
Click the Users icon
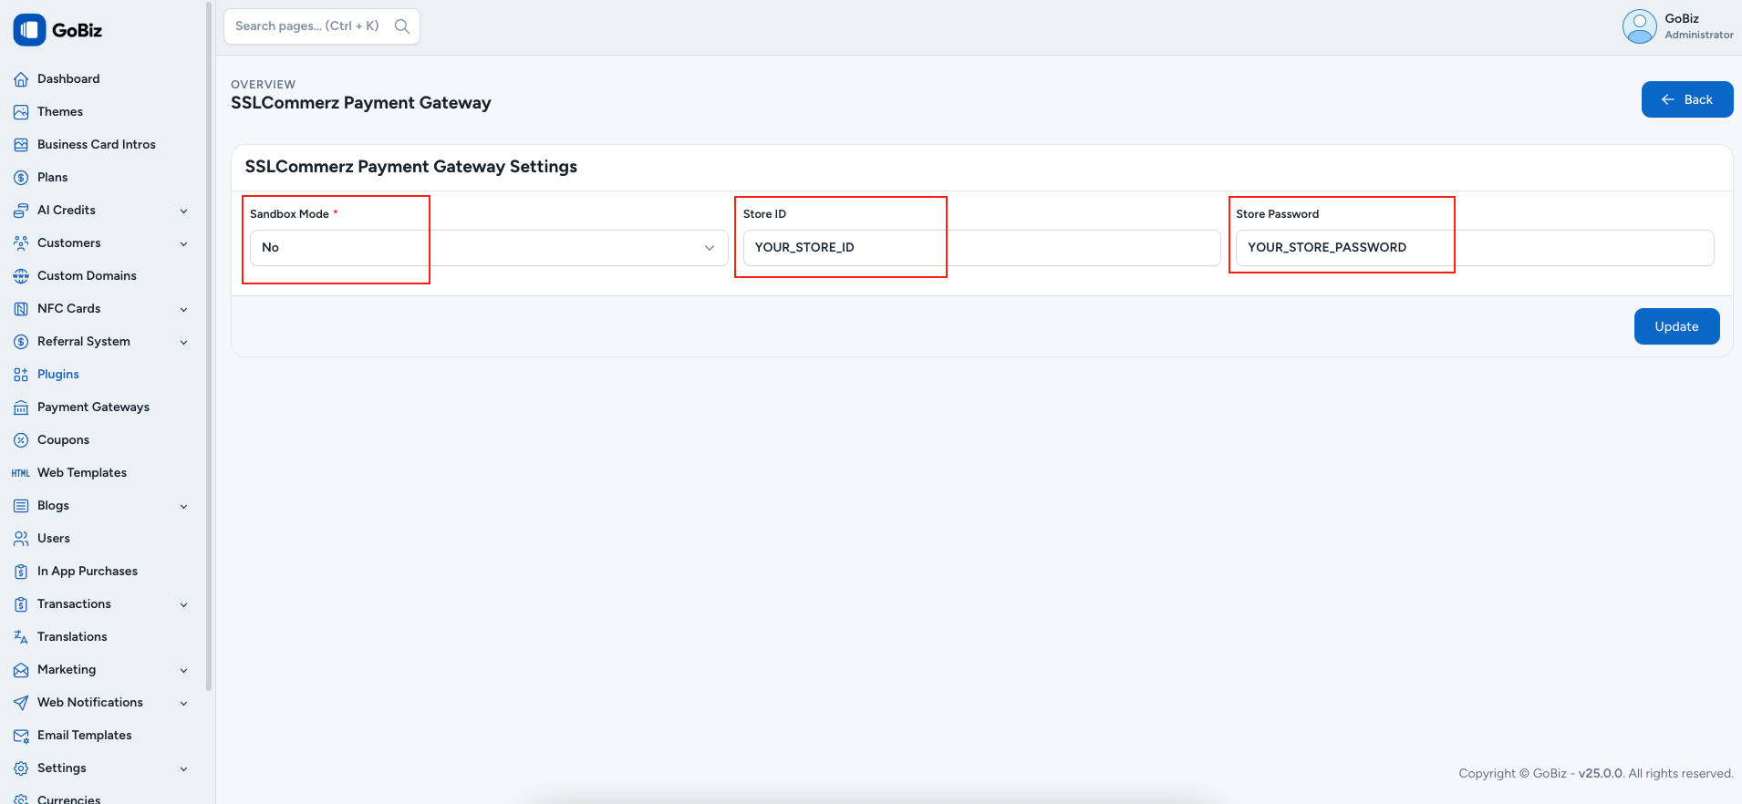21,539
